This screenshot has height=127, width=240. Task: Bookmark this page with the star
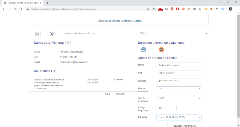point(154,9)
